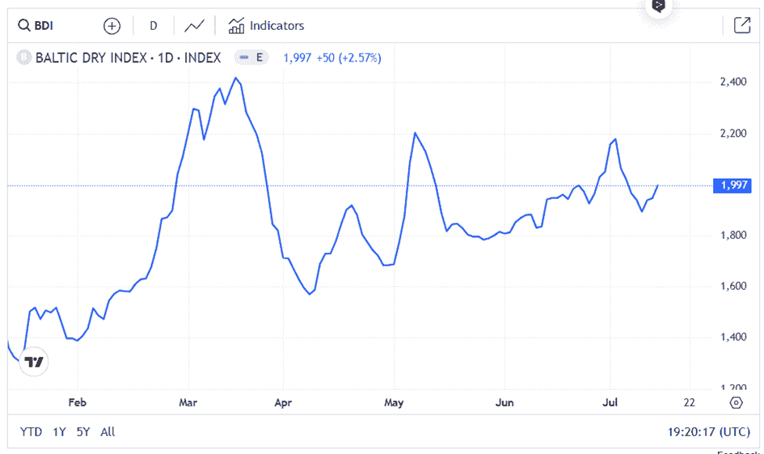
Task: Click the 1,997 last price value
Action: [x=298, y=58]
